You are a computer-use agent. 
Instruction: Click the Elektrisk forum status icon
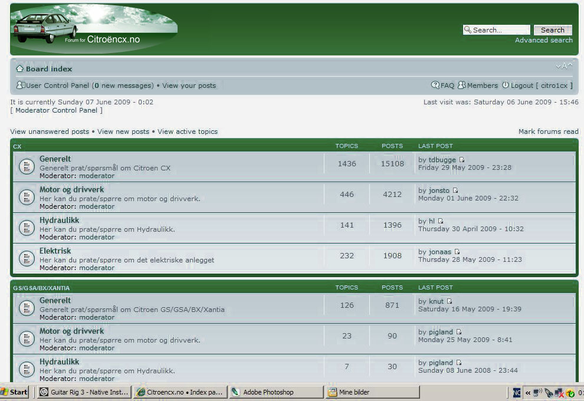coord(27,258)
